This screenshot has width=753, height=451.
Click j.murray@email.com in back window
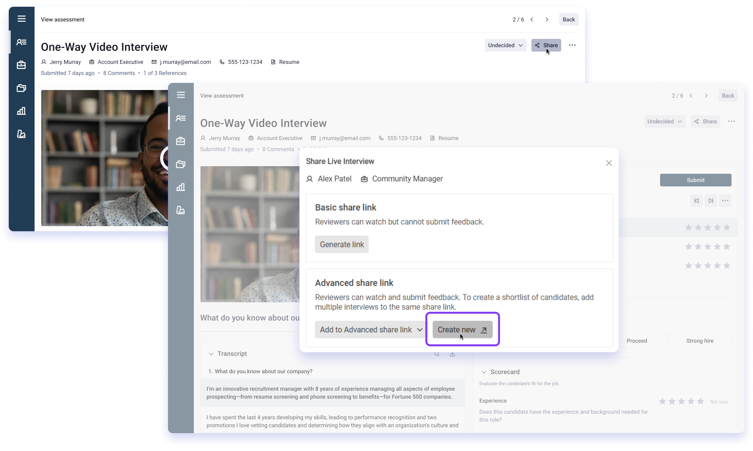click(x=181, y=62)
